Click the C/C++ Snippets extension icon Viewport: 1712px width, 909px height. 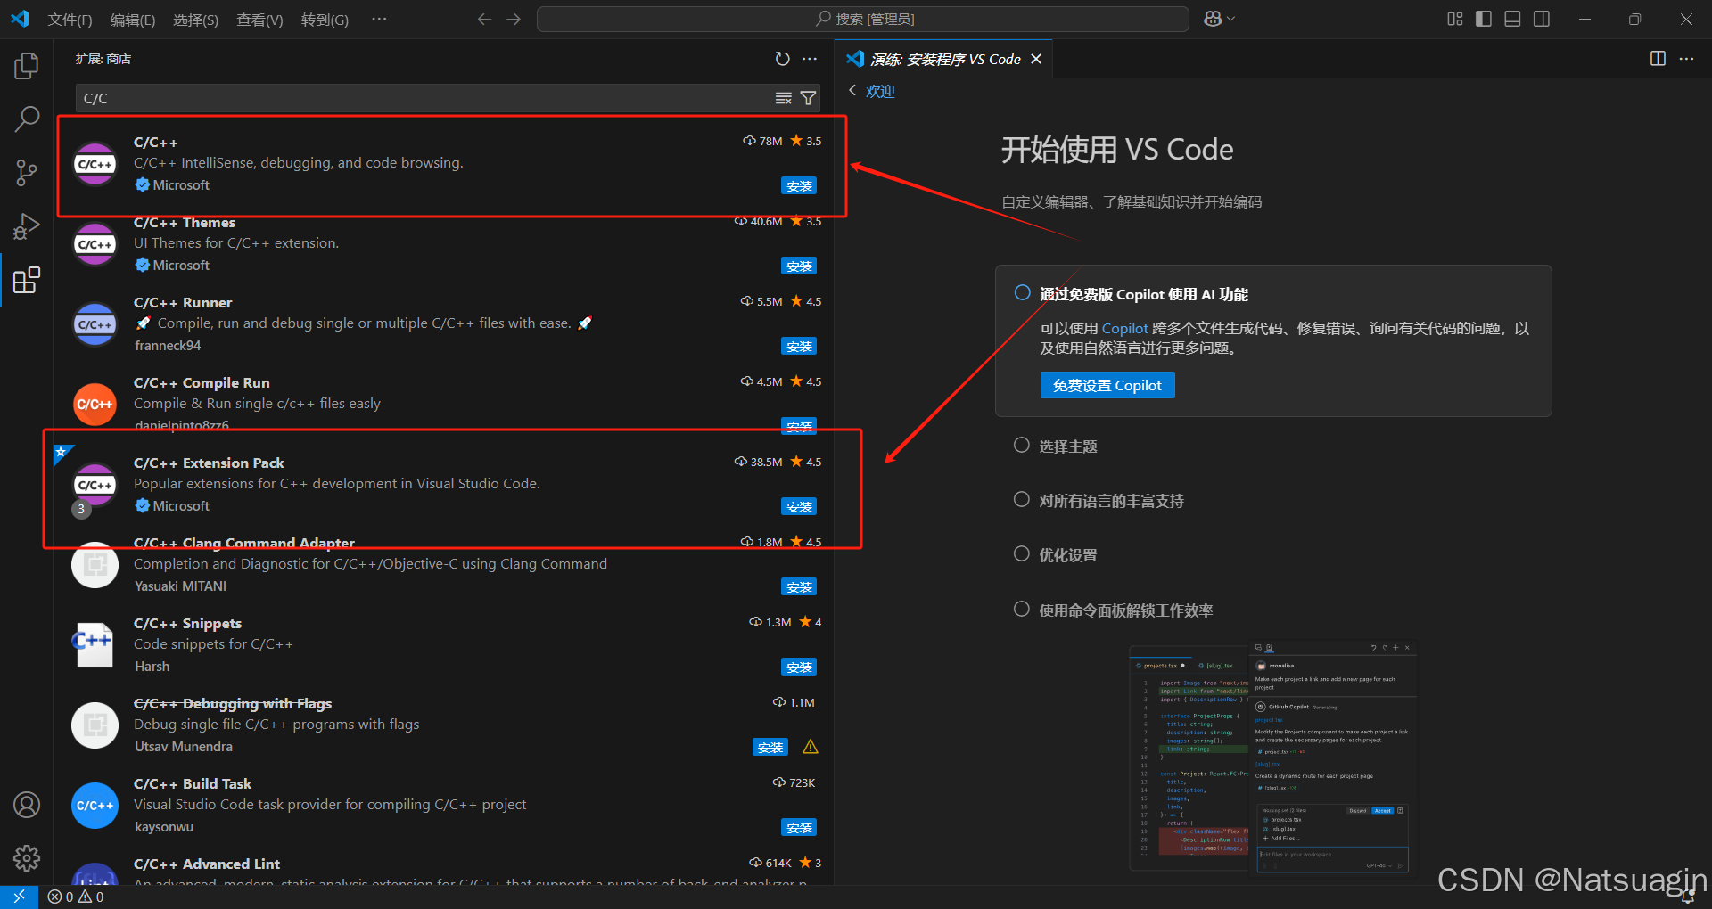(x=95, y=645)
